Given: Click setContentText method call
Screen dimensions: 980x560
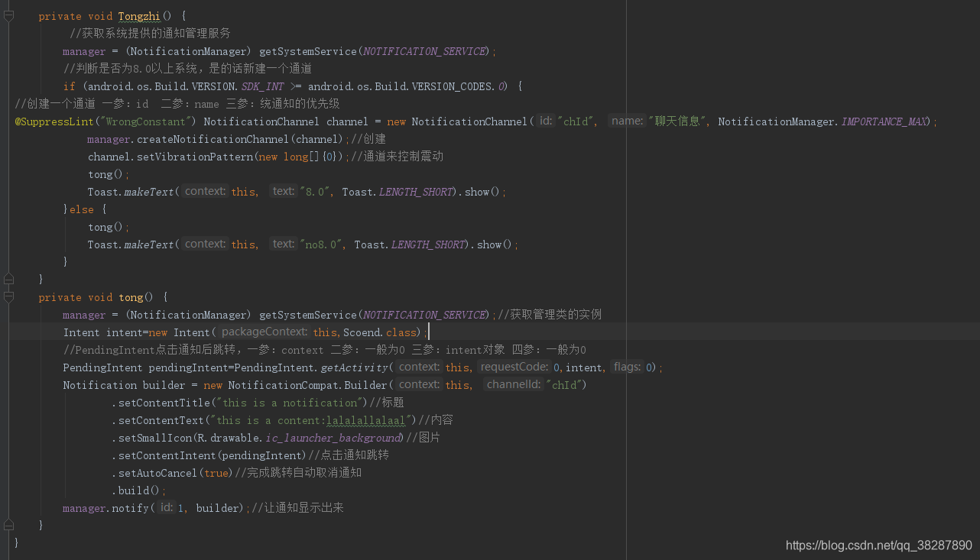Looking at the screenshot, I should [161, 420].
